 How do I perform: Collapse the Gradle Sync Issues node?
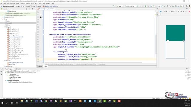tap(5, 81)
